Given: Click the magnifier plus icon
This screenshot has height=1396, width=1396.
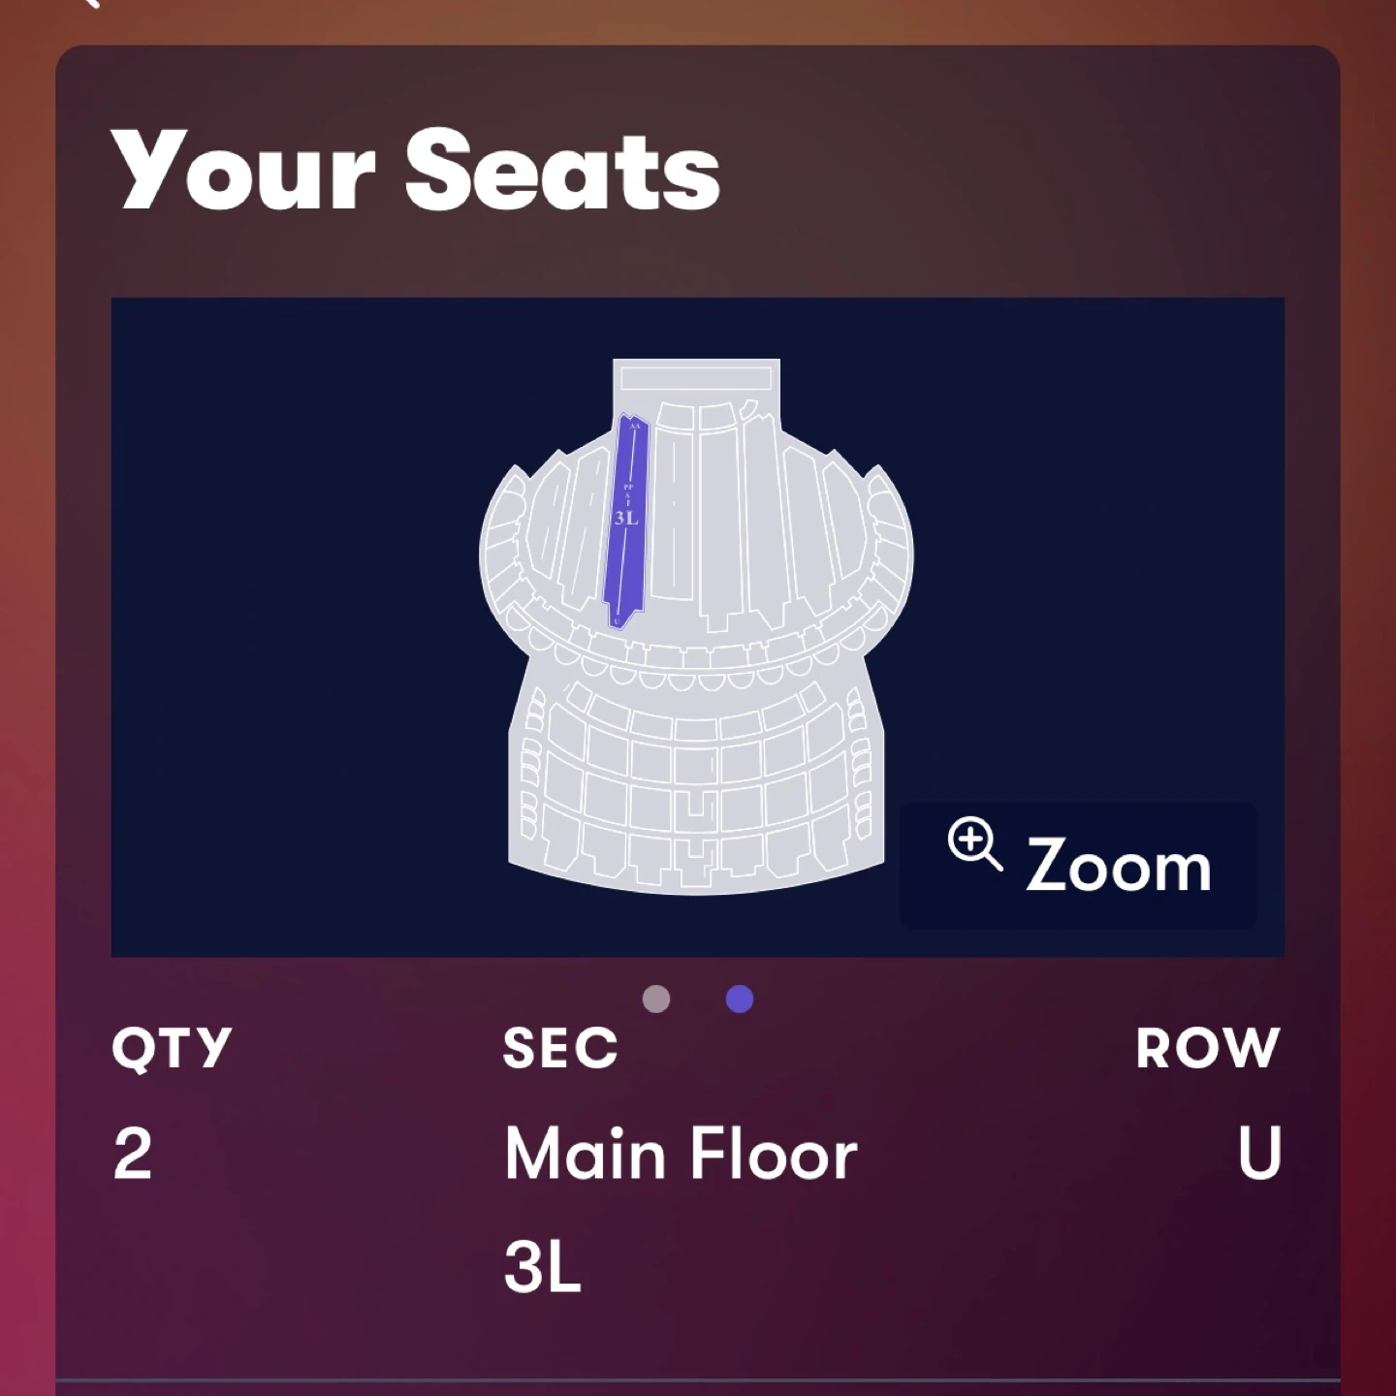Looking at the screenshot, I should point(973,843).
